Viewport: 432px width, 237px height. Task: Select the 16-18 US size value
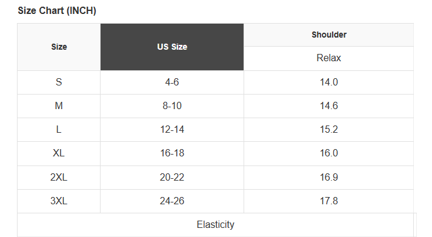(172, 153)
